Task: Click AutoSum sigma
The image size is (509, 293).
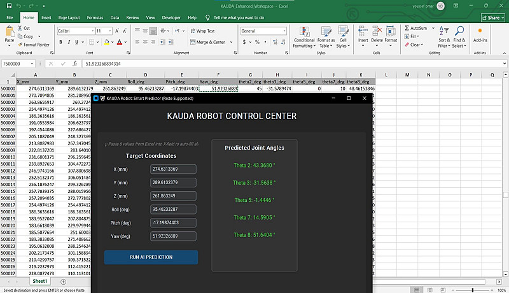Action: [x=416, y=28]
